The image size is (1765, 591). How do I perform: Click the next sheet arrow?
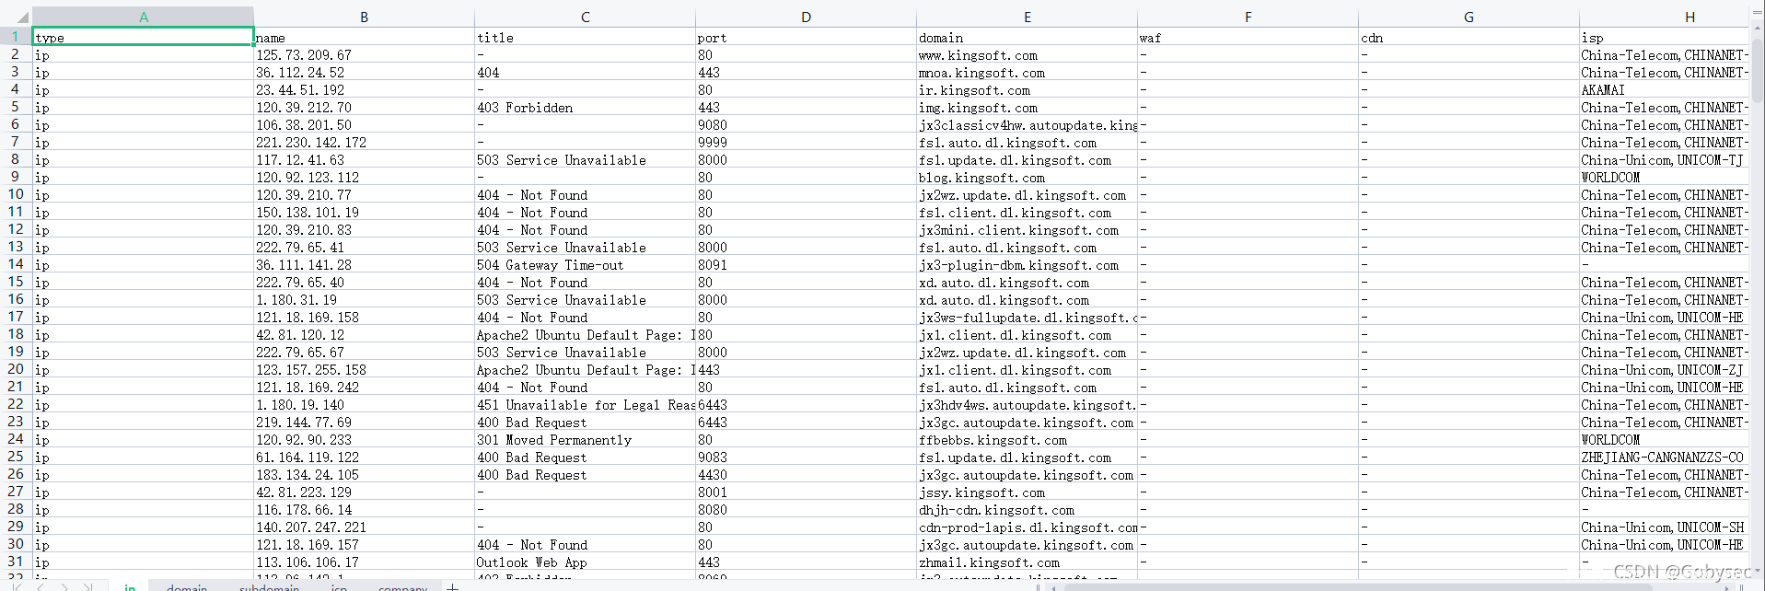click(x=64, y=585)
